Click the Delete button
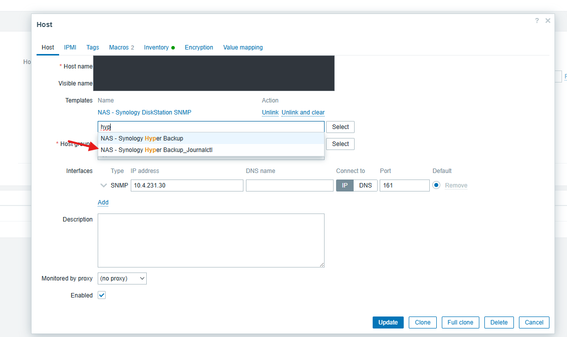The image size is (567, 337). click(x=499, y=322)
